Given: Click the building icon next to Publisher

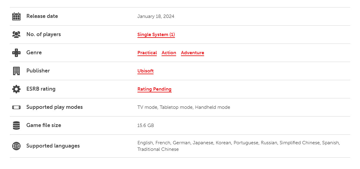Looking at the screenshot, I should pos(16,71).
